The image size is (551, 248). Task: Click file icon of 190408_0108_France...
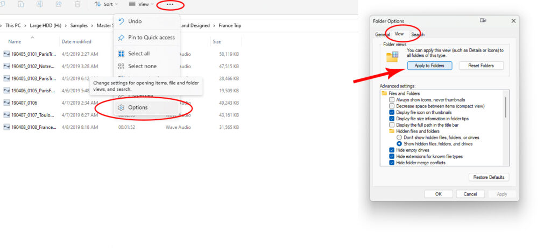coord(6,127)
